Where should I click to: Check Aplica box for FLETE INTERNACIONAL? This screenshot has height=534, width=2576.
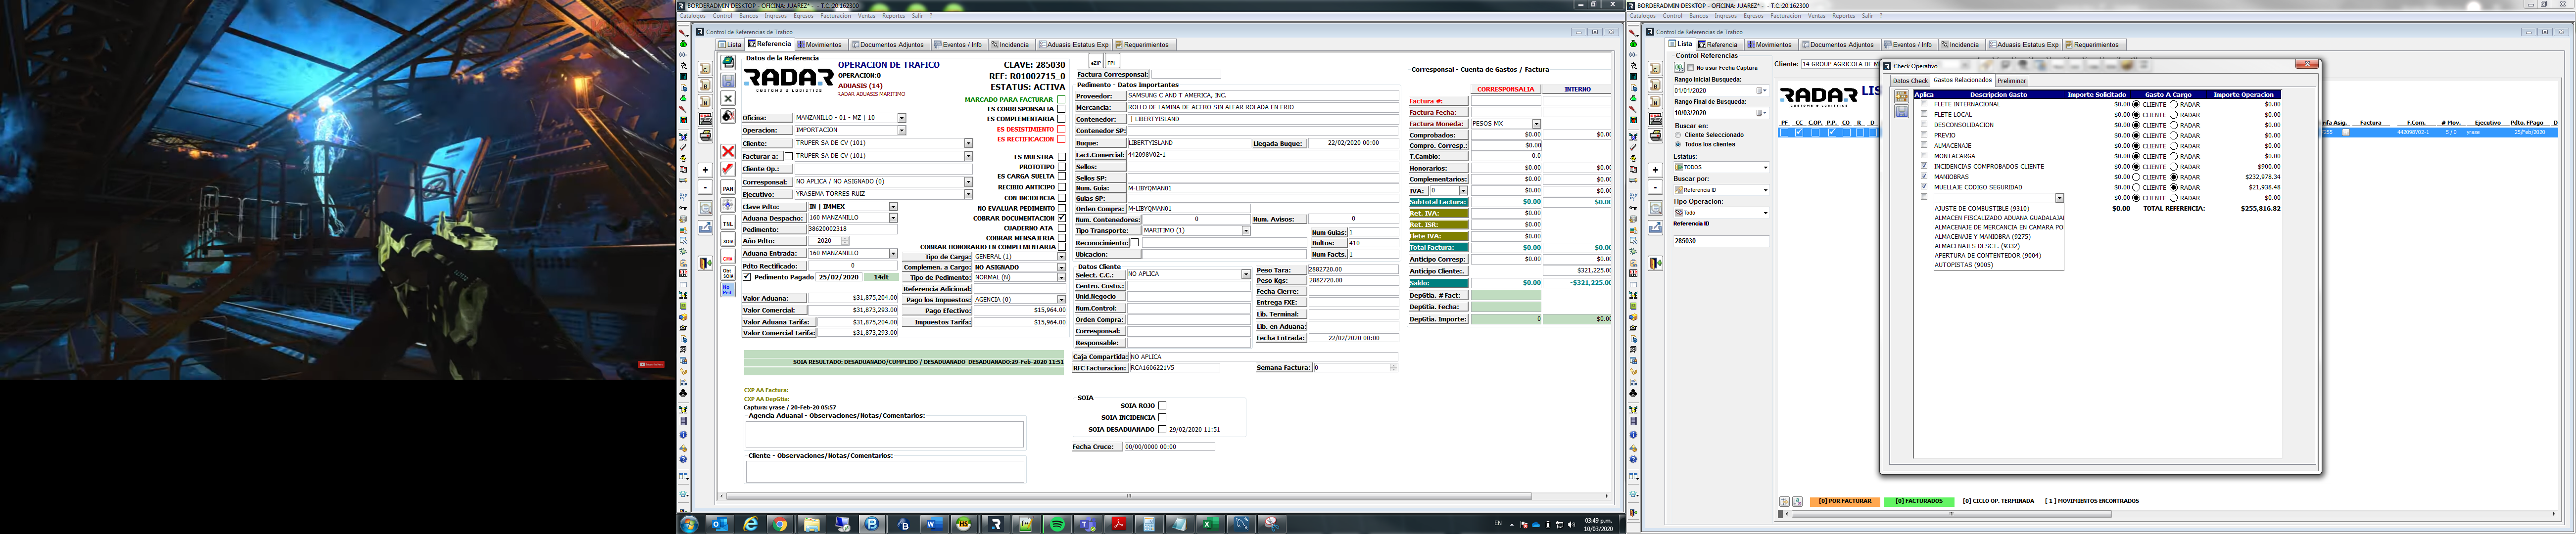tap(1924, 104)
